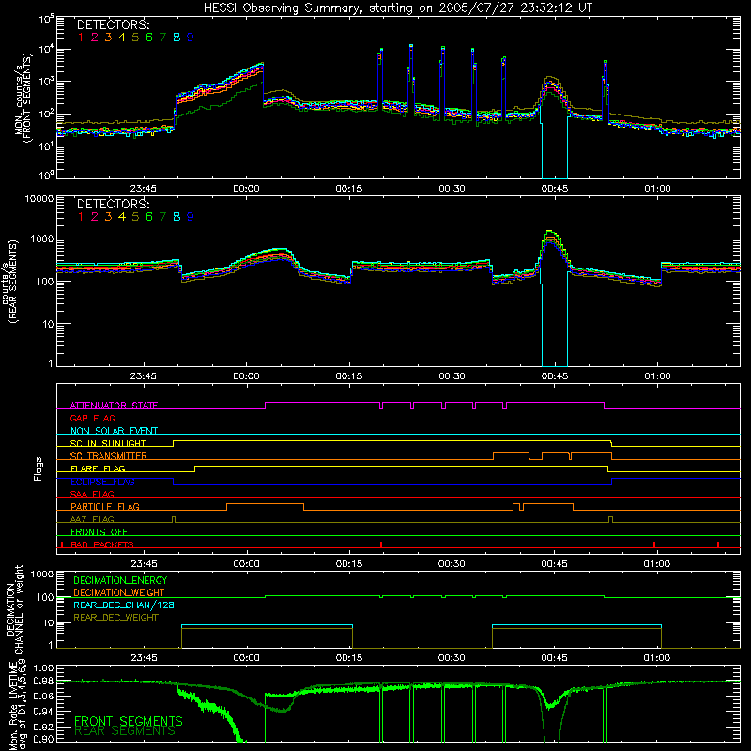Click the REAR_DEC_WEIGHT legend entry

pos(115,618)
